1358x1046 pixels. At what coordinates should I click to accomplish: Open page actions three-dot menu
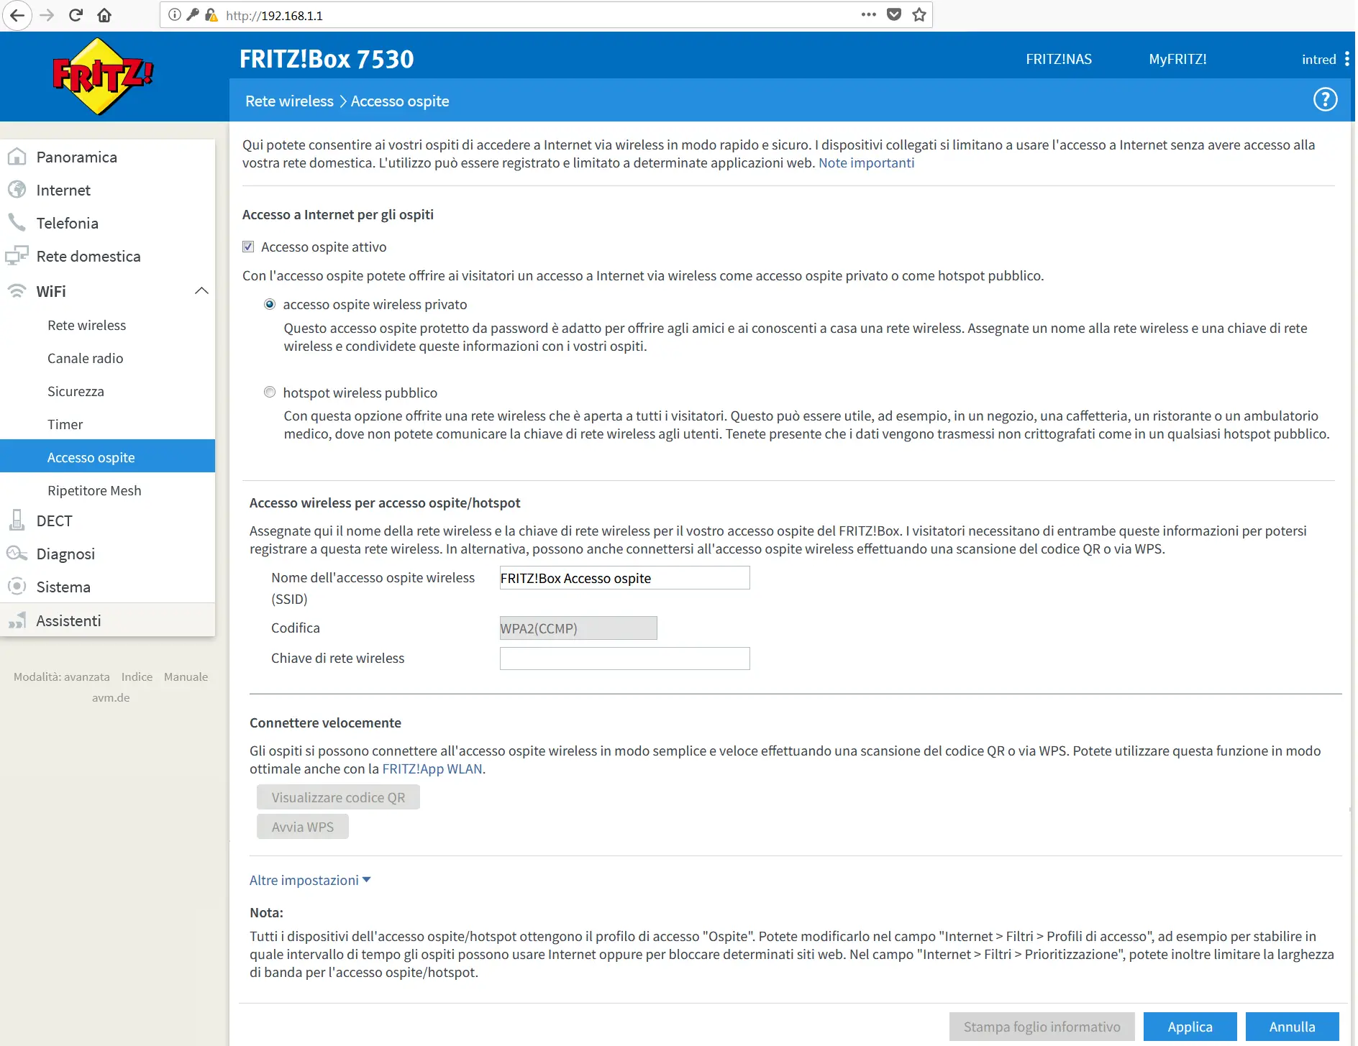pos(869,14)
